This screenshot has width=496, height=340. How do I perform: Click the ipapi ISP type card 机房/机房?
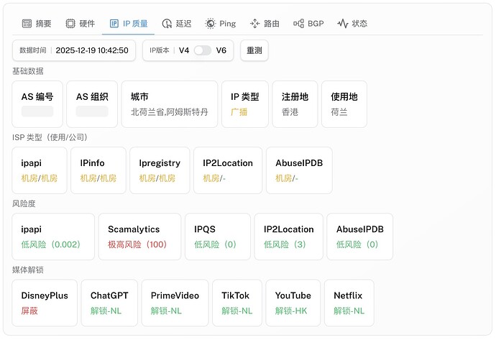40,170
